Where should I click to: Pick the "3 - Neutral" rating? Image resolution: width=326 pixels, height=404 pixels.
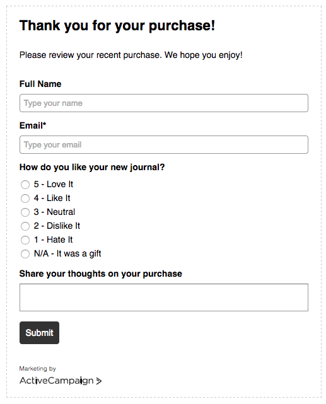[x=25, y=212]
